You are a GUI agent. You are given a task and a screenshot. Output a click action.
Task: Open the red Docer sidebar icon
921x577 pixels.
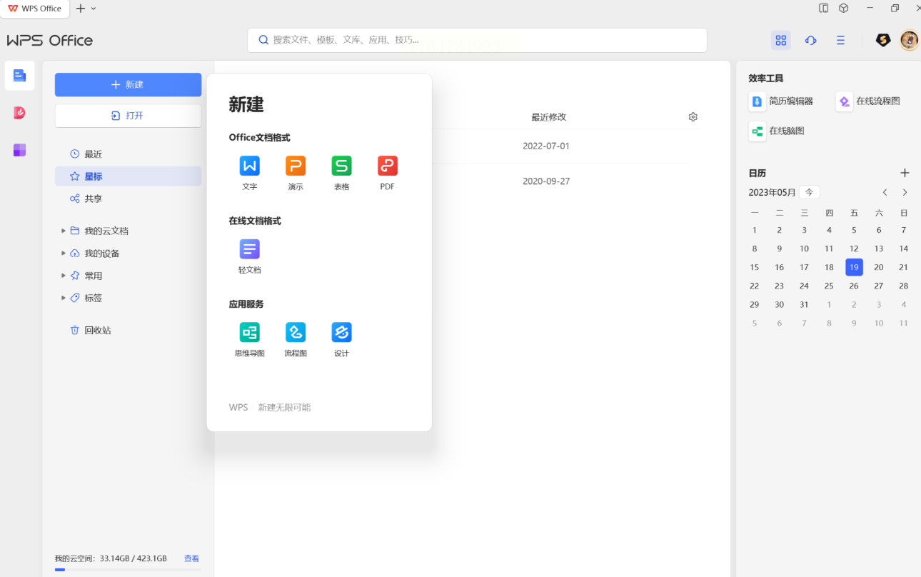19,113
